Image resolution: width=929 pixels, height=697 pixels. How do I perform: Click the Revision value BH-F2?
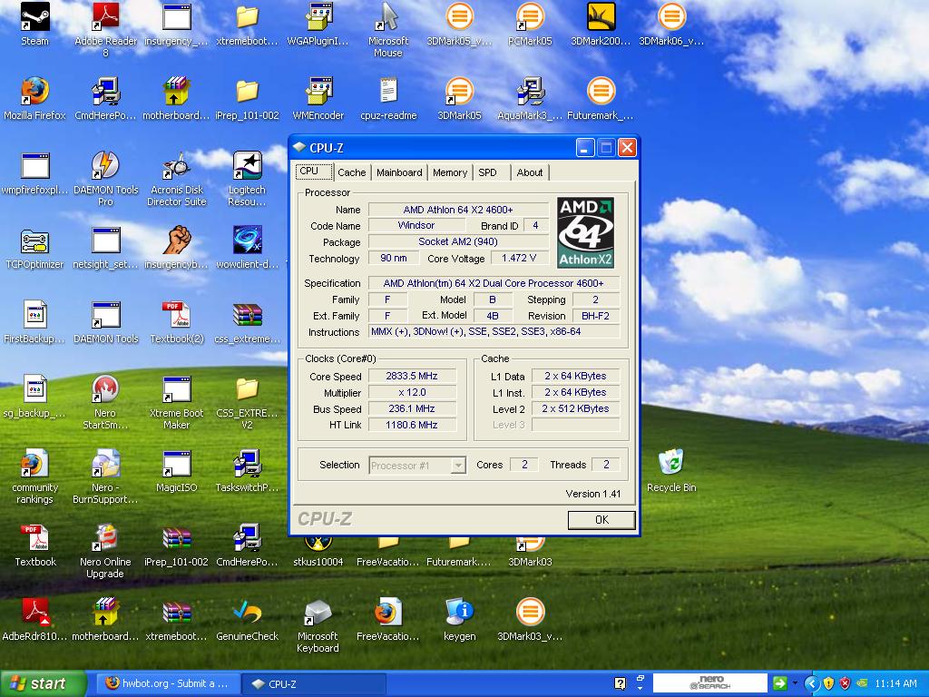pos(595,316)
